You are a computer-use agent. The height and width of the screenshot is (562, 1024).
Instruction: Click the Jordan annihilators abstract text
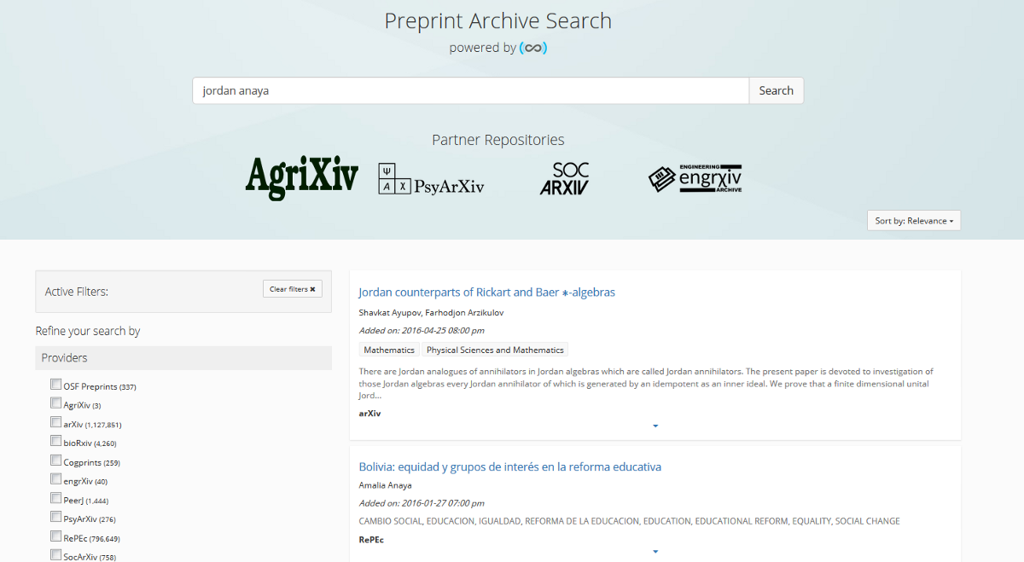[646, 384]
